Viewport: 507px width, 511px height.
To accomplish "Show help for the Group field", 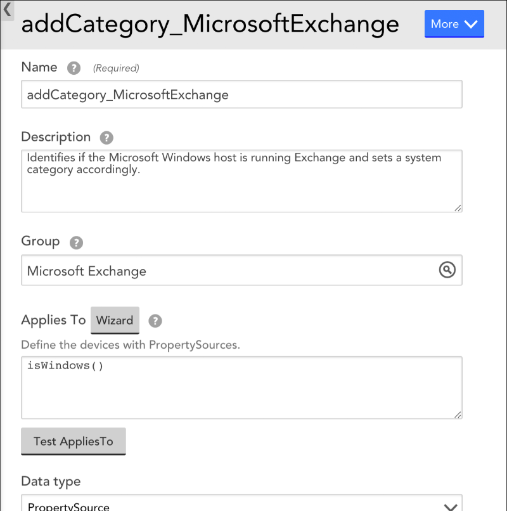I will click(x=76, y=242).
